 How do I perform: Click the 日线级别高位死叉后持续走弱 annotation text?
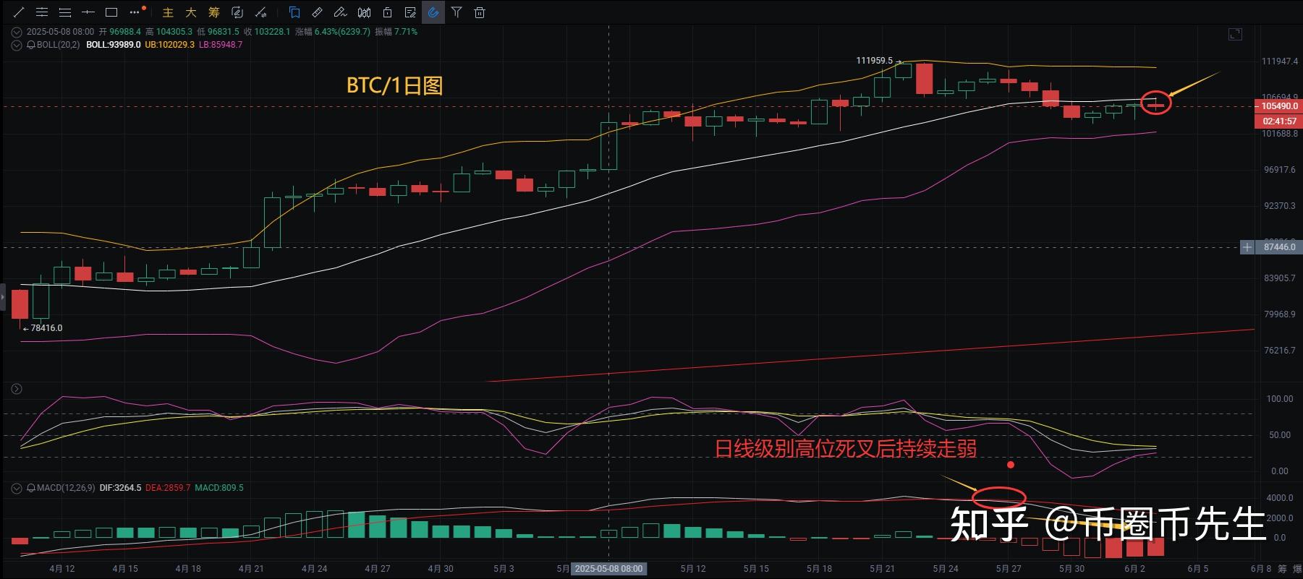845,449
